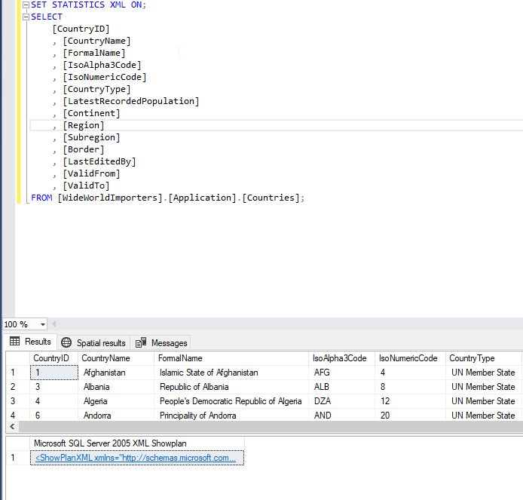Image resolution: width=523 pixels, height=500 pixels.
Task: Click the results grid icon on Results tab
Action: 14,341
